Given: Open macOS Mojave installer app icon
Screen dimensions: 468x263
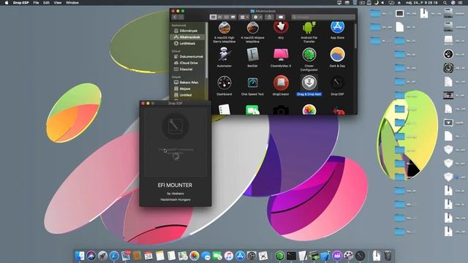Looking at the screenshot, I should tap(252, 28).
